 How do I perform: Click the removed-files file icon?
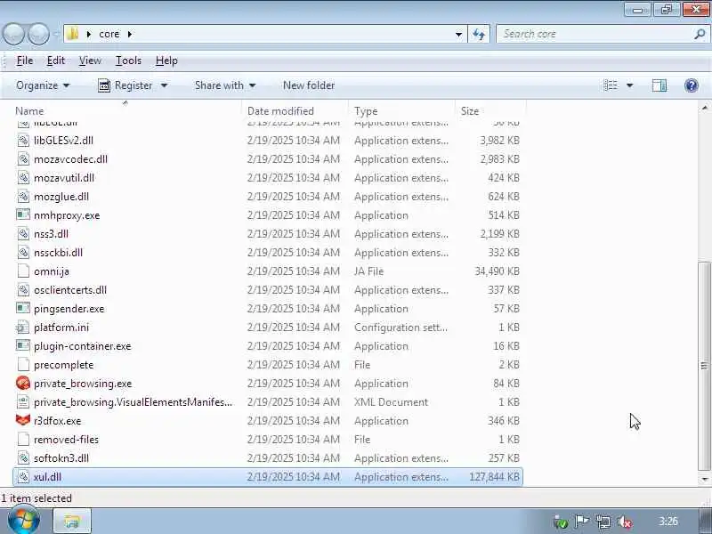point(23,439)
